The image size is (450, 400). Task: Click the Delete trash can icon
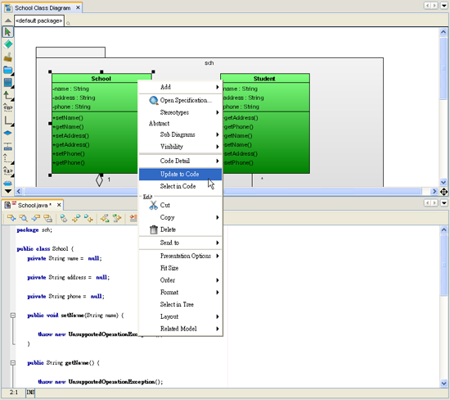(154, 230)
